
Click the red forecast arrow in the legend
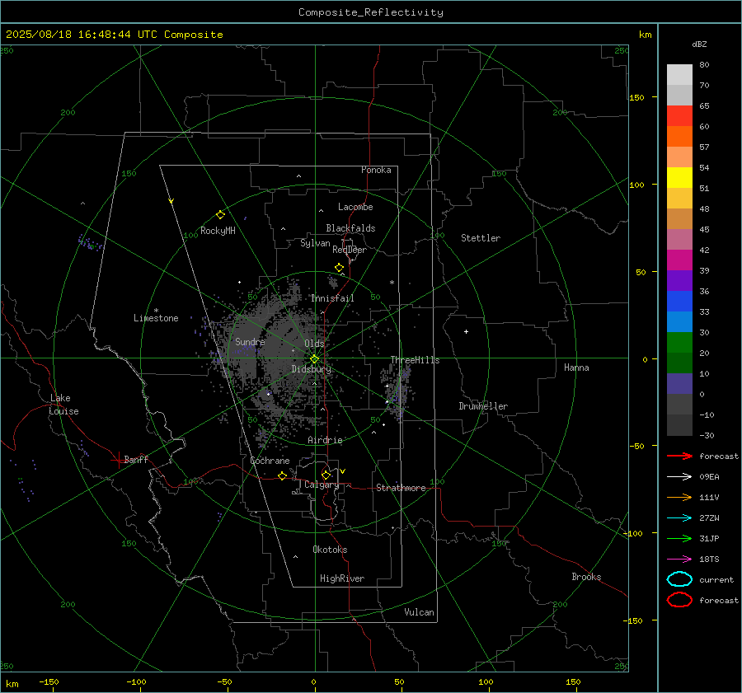[679, 456]
